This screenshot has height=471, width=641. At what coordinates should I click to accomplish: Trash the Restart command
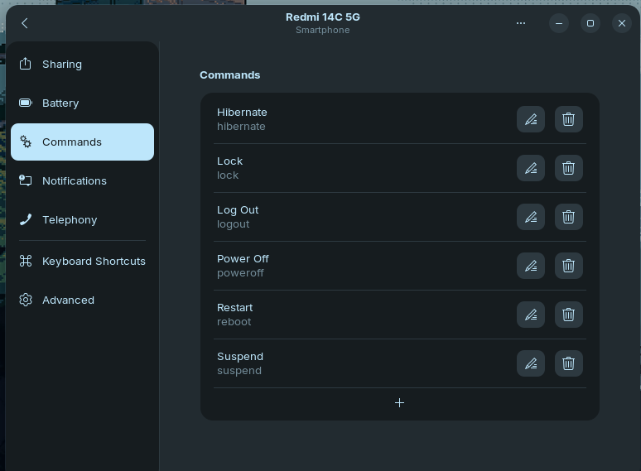pyautogui.click(x=568, y=315)
